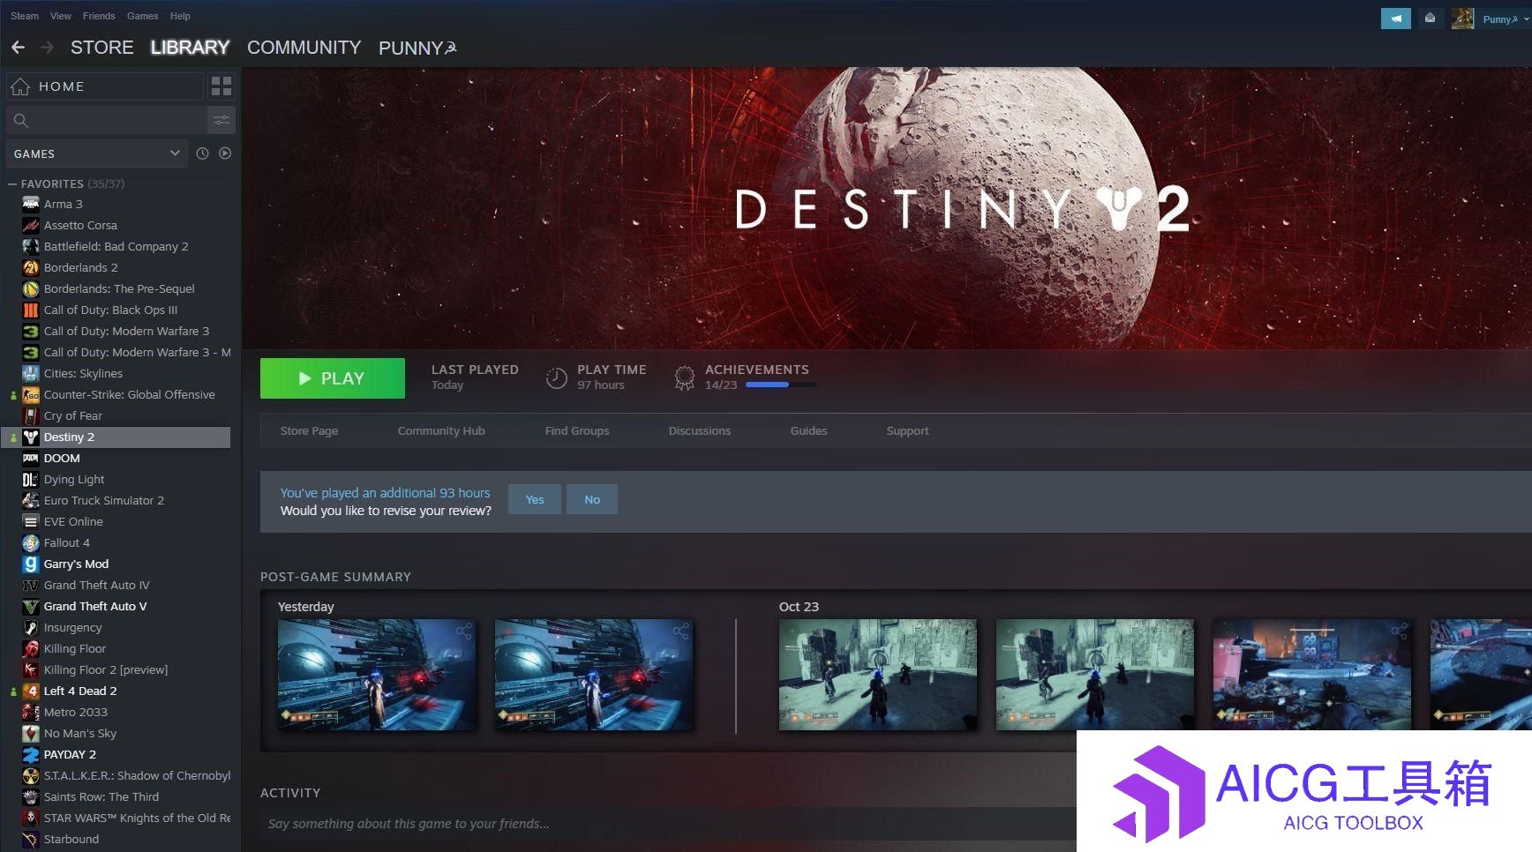
Task: Go to the STORE tab
Action: pos(102,48)
